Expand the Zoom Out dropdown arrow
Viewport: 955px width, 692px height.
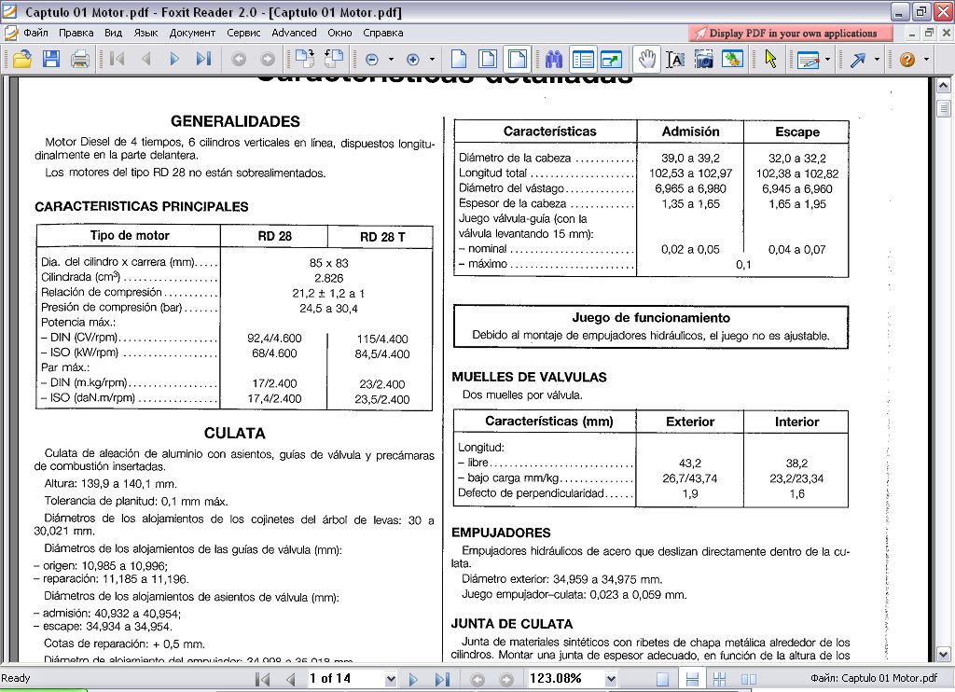pos(391,59)
